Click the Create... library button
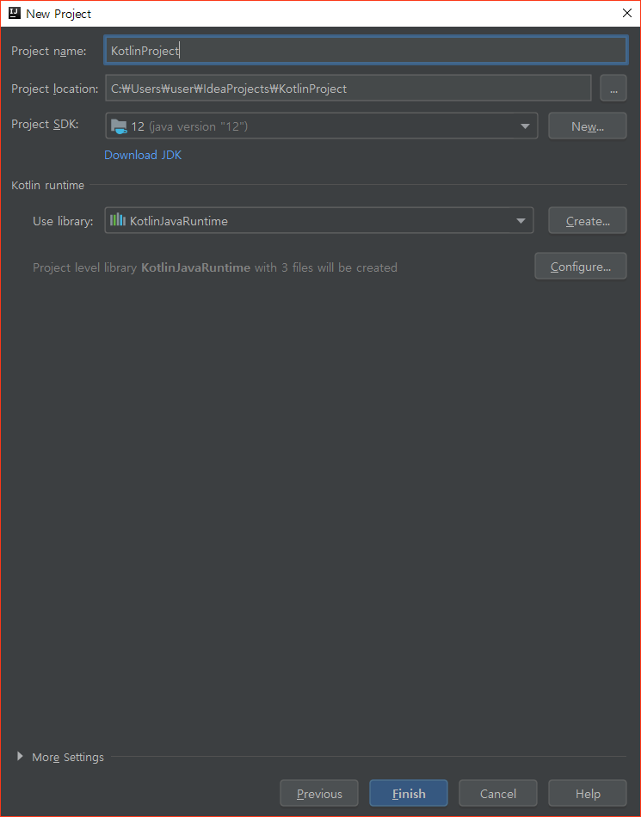Image resolution: width=641 pixels, height=817 pixels. (x=588, y=221)
